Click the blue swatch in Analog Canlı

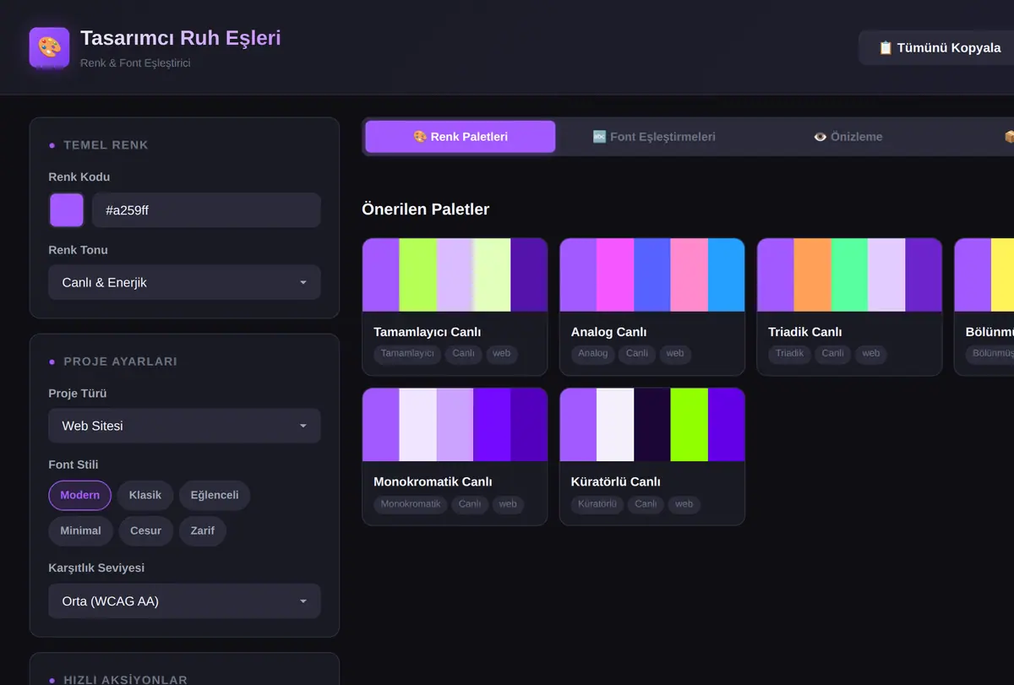pos(652,275)
